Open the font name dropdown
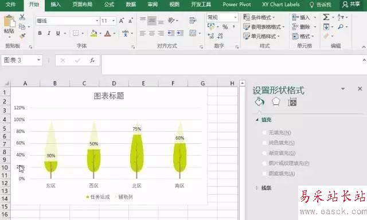367x220 pixels. click(x=97, y=21)
